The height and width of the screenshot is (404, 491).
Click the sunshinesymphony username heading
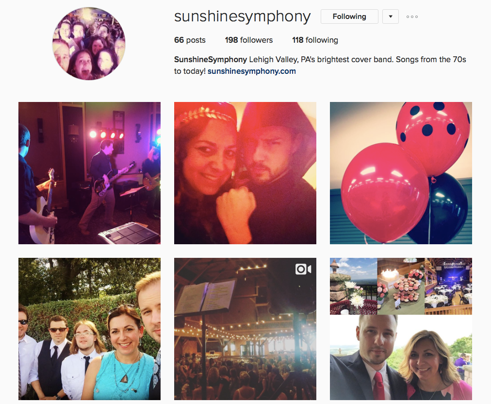[242, 17]
